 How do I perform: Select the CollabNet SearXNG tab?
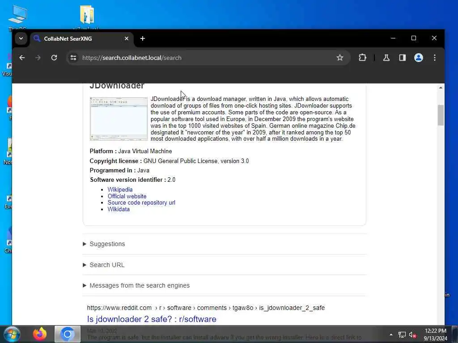[82, 38]
